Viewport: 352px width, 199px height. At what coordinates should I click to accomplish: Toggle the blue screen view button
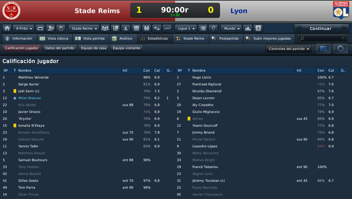pyautogui.click(x=323, y=49)
